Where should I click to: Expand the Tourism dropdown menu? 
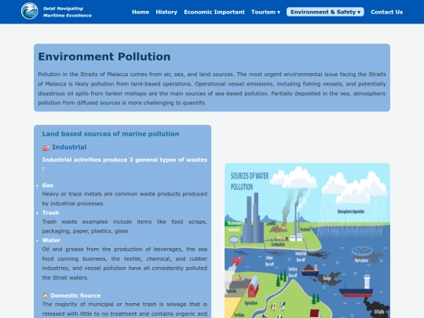pos(265,12)
